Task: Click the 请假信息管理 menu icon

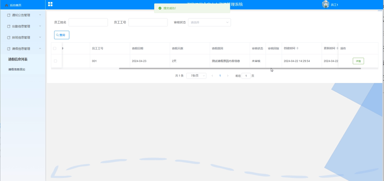Action: 9,49
